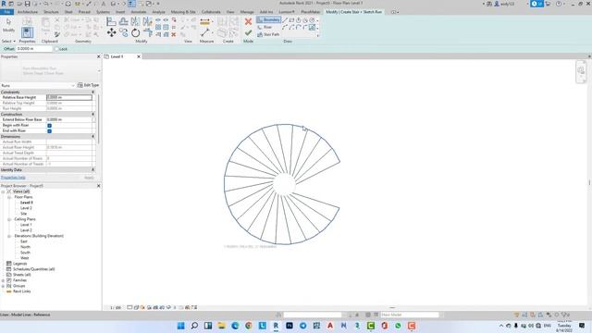Select the East elevation in browser

[24, 241]
